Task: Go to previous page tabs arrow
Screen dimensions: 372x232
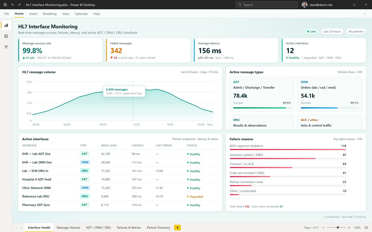Action: pos(17,228)
